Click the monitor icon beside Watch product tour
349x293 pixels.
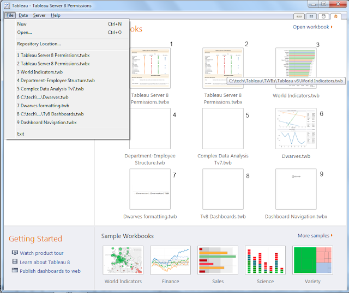pyautogui.click(x=15, y=253)
